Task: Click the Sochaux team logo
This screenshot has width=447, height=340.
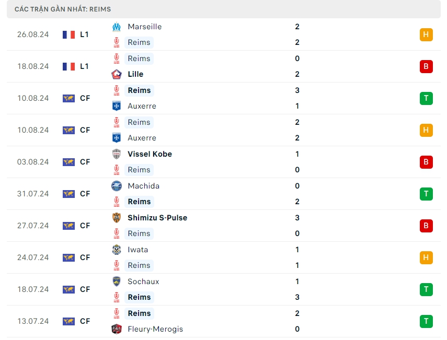Action: coord(117,282)
